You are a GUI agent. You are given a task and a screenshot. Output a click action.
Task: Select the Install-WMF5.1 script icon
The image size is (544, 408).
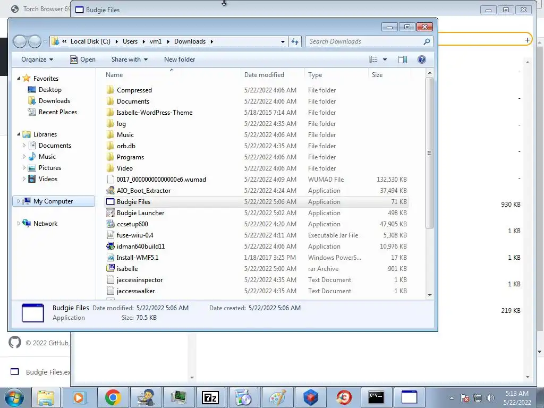[x=110, y=258]
